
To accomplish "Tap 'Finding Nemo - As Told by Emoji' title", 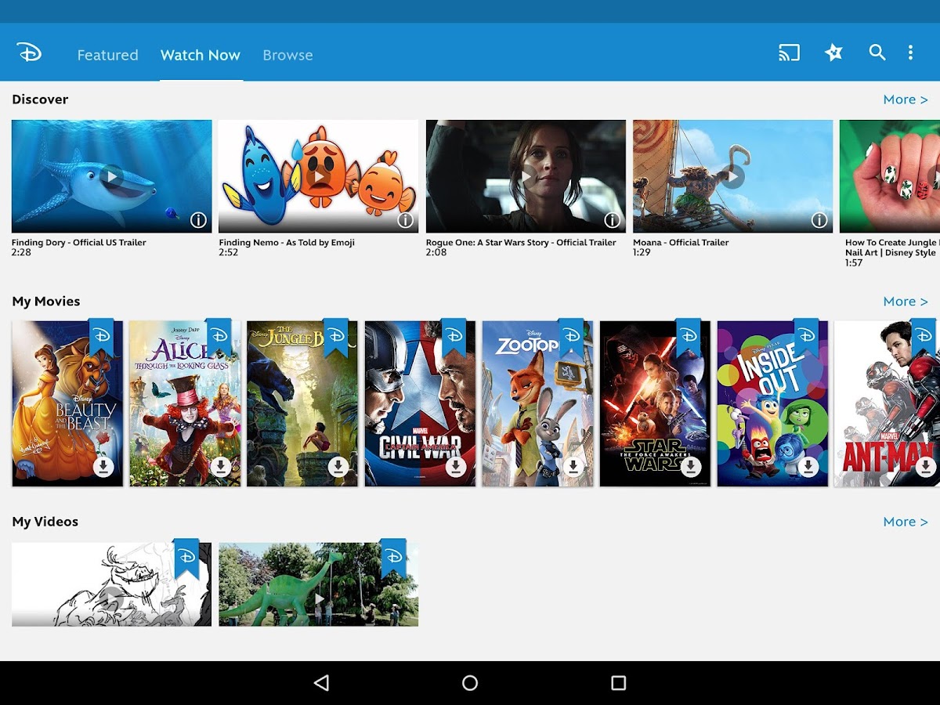I will click(287, 243).
